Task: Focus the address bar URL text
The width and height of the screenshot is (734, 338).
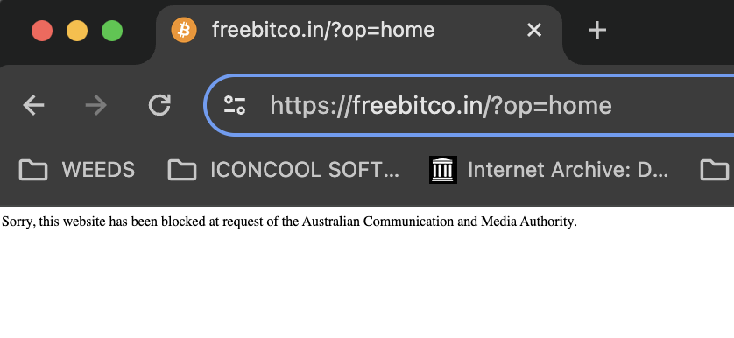Action: [441, 105]
